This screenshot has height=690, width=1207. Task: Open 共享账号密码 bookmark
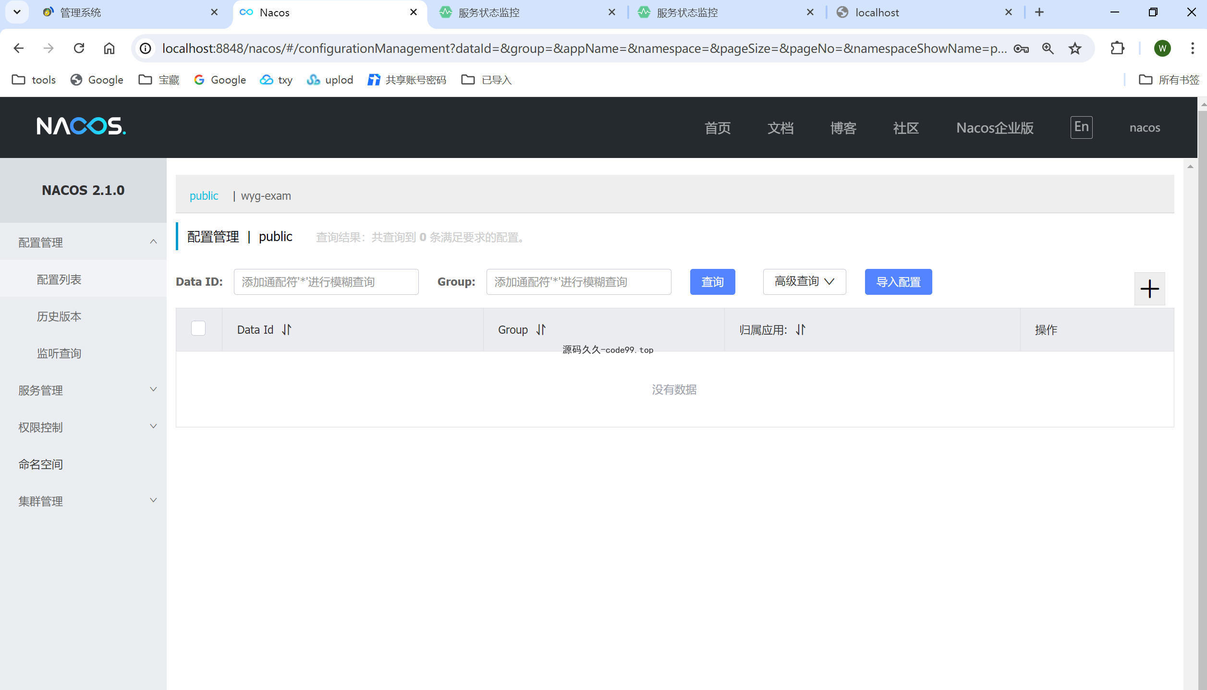click(407, 80)
